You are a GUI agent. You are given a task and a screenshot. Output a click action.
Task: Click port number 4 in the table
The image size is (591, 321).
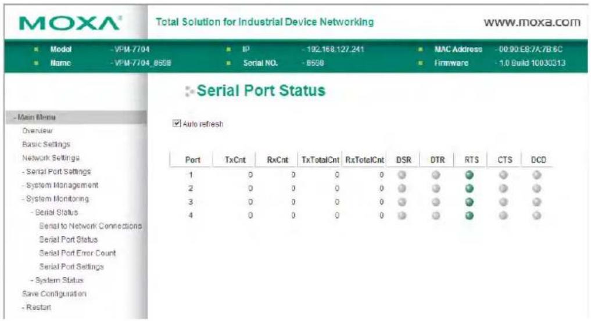click(x=191, y=215)
